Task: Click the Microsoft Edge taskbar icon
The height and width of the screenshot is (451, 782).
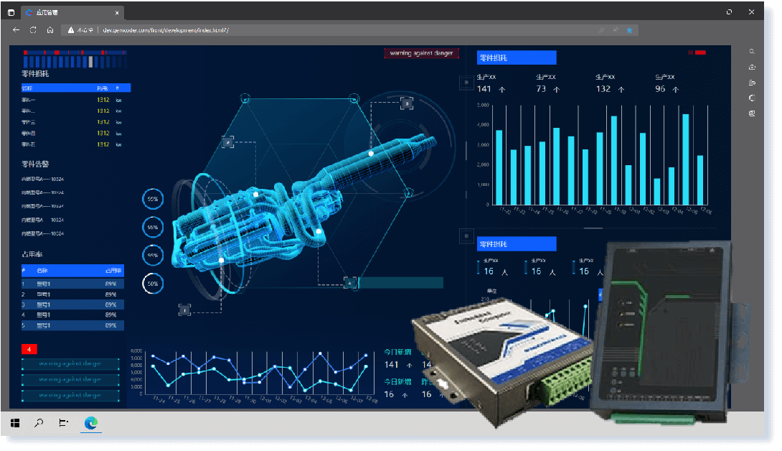Action: 90,423
